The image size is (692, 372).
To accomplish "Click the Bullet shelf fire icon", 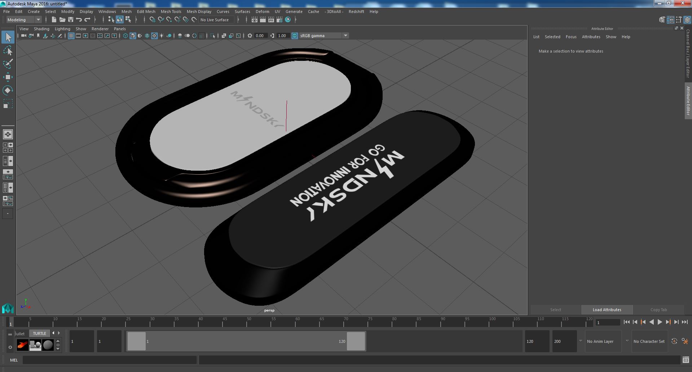I will coord(22,345).
